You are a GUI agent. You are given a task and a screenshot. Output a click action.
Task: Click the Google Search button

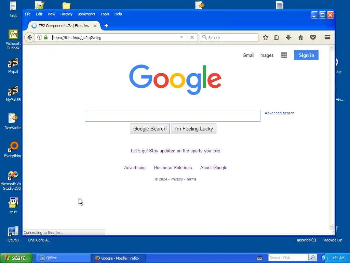tap(150, 129)
